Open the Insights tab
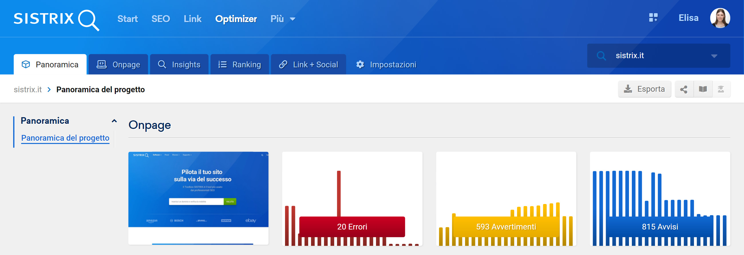 click(179, 64)
